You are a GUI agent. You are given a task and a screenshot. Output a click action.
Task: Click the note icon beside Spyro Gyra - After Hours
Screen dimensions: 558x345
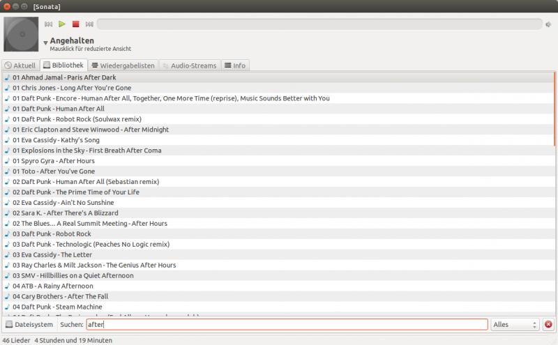pos(7,161)
